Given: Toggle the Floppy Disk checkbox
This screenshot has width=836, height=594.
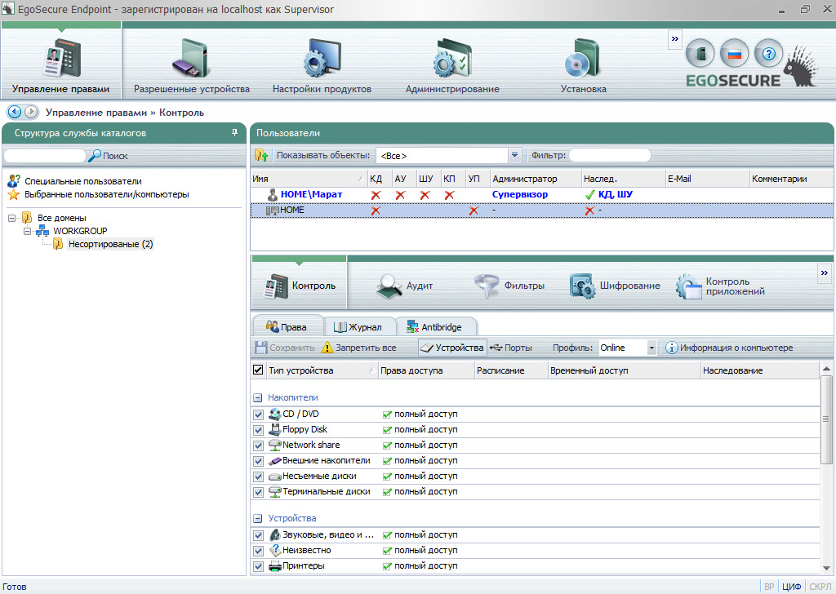Looking at the screenshot, I should click(x=259, y=430).
